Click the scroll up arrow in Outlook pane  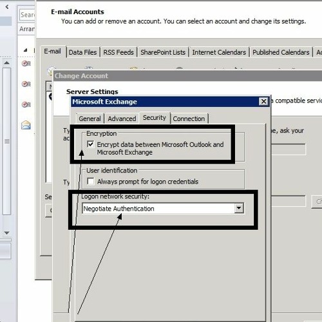[6, 63]
